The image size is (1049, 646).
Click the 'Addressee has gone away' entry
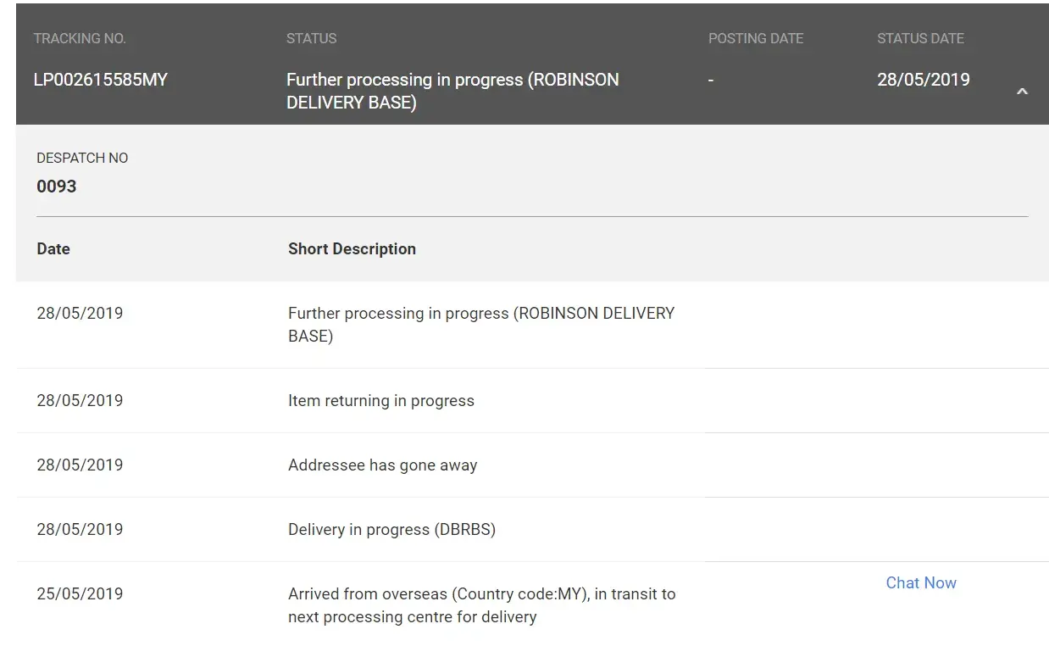382,465
